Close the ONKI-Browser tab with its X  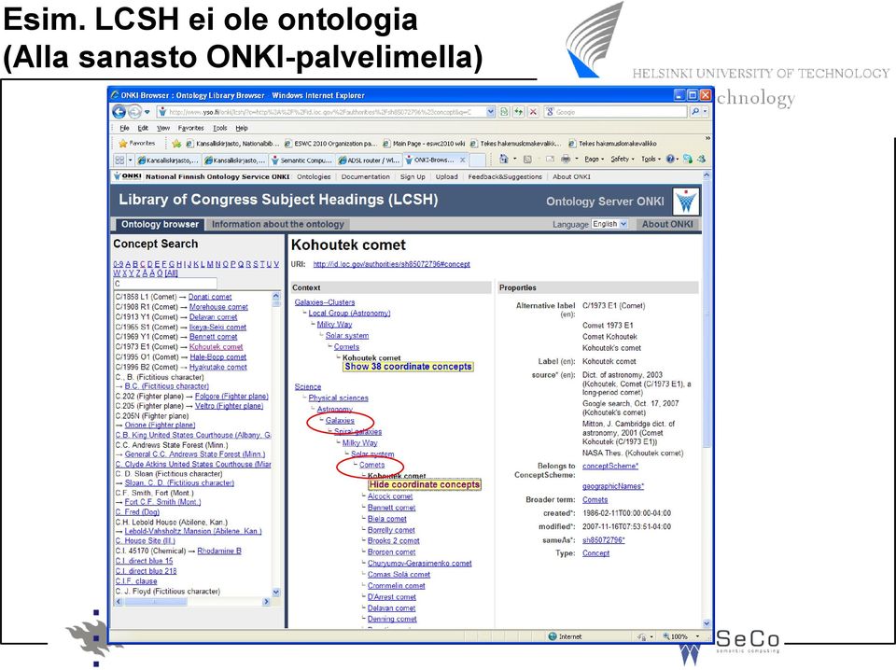pyautogui.click(x=462, y=160)
